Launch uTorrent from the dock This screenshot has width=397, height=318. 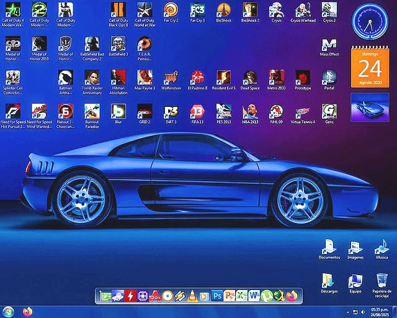tap(266, 296)
